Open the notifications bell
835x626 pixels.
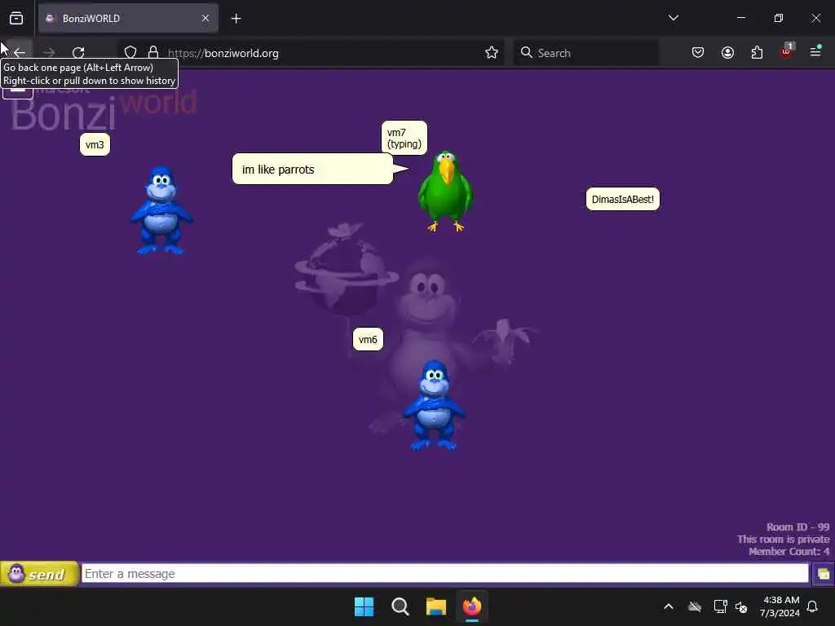click(813, 606)
